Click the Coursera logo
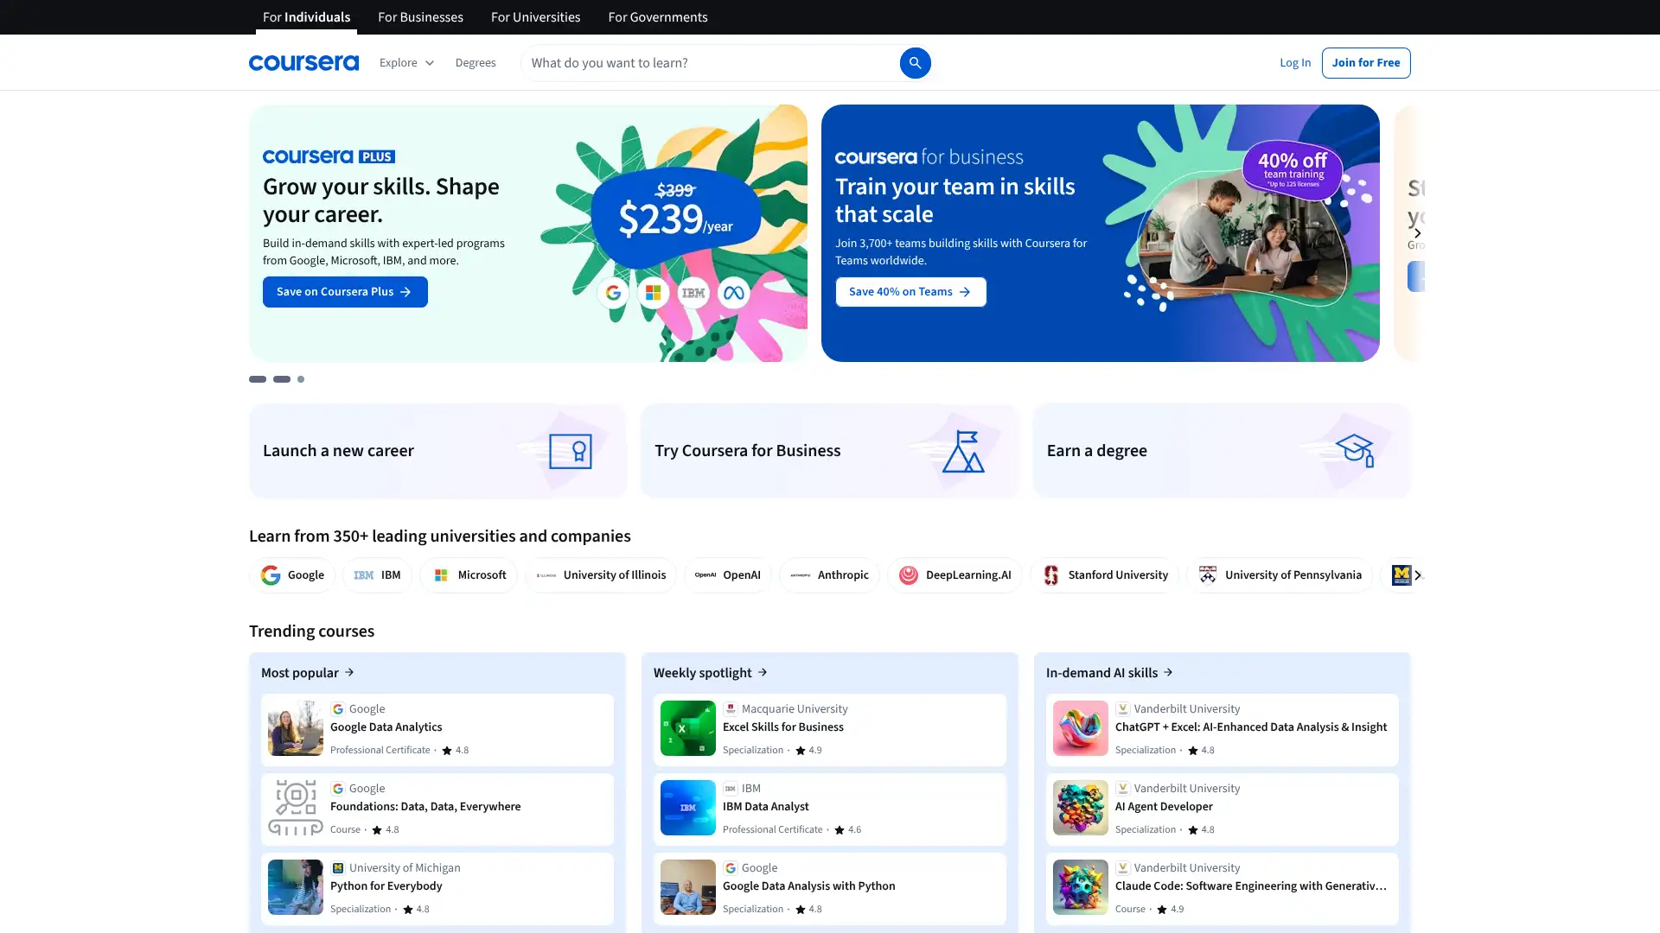The width and height of the screenshot is (1660, 933). click(303, 63)
